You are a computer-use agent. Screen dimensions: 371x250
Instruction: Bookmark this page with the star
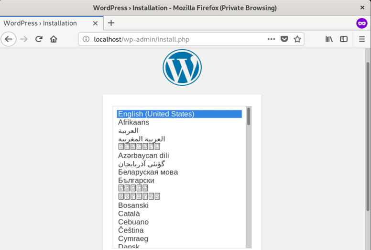(297, 39)
